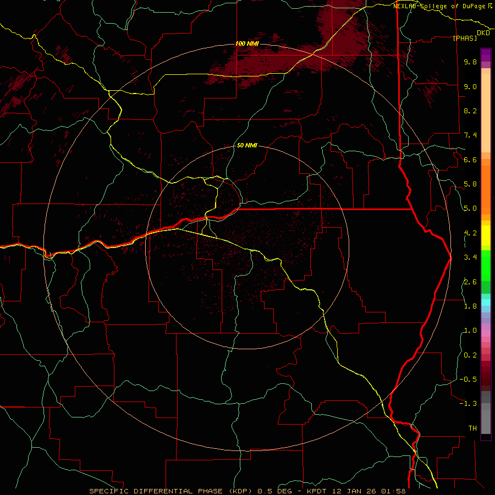This screenshot has width=495, height=495.
Task: Click the Specific Differential Phase title caption
Action: pyautogui.click(x=172, y=491)
